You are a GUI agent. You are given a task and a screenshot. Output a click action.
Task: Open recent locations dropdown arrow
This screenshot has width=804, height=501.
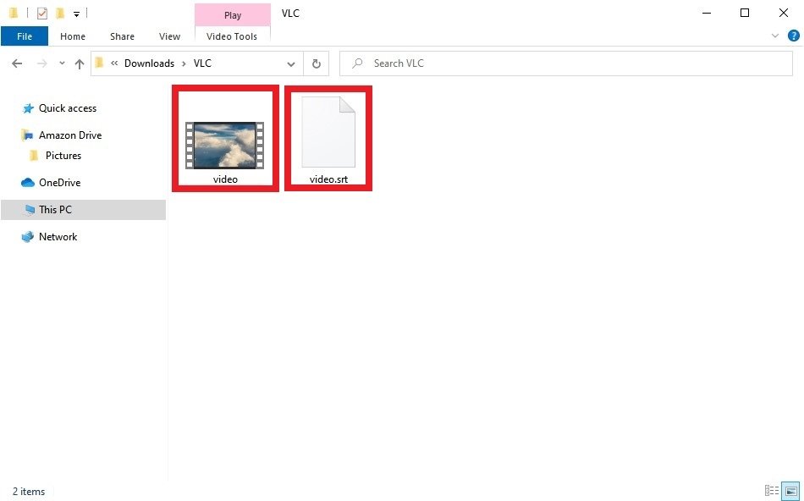coord(62,63)
